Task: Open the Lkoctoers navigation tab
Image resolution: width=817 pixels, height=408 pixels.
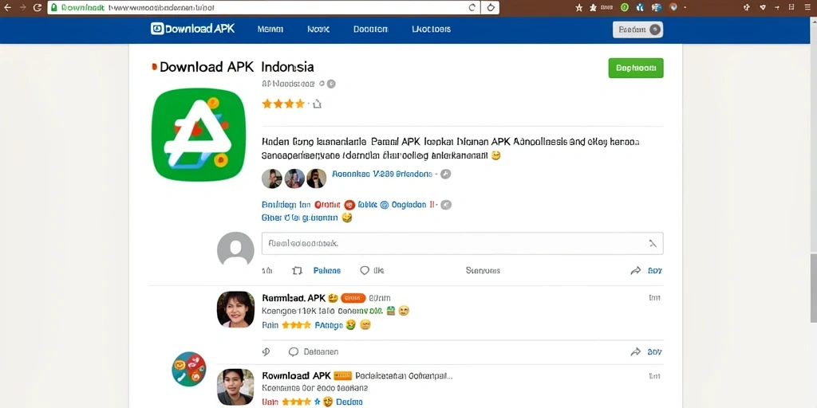Action: [x=431, y=29]
